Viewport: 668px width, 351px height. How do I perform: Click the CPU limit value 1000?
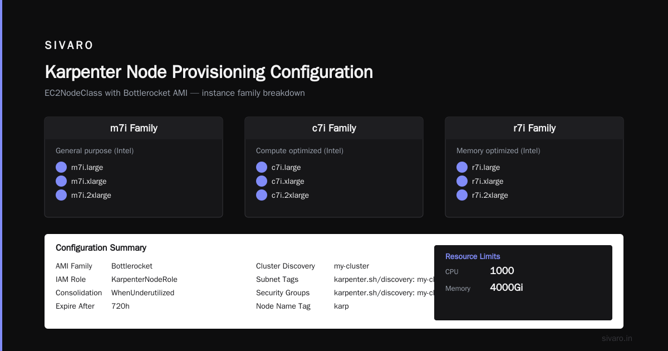point(502,271)
